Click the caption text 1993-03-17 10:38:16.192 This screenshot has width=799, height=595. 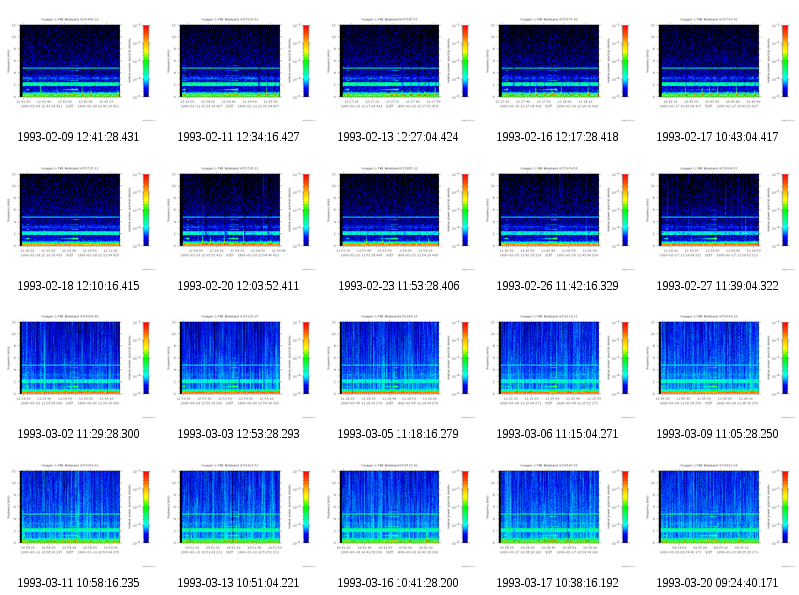coord(557,583)
